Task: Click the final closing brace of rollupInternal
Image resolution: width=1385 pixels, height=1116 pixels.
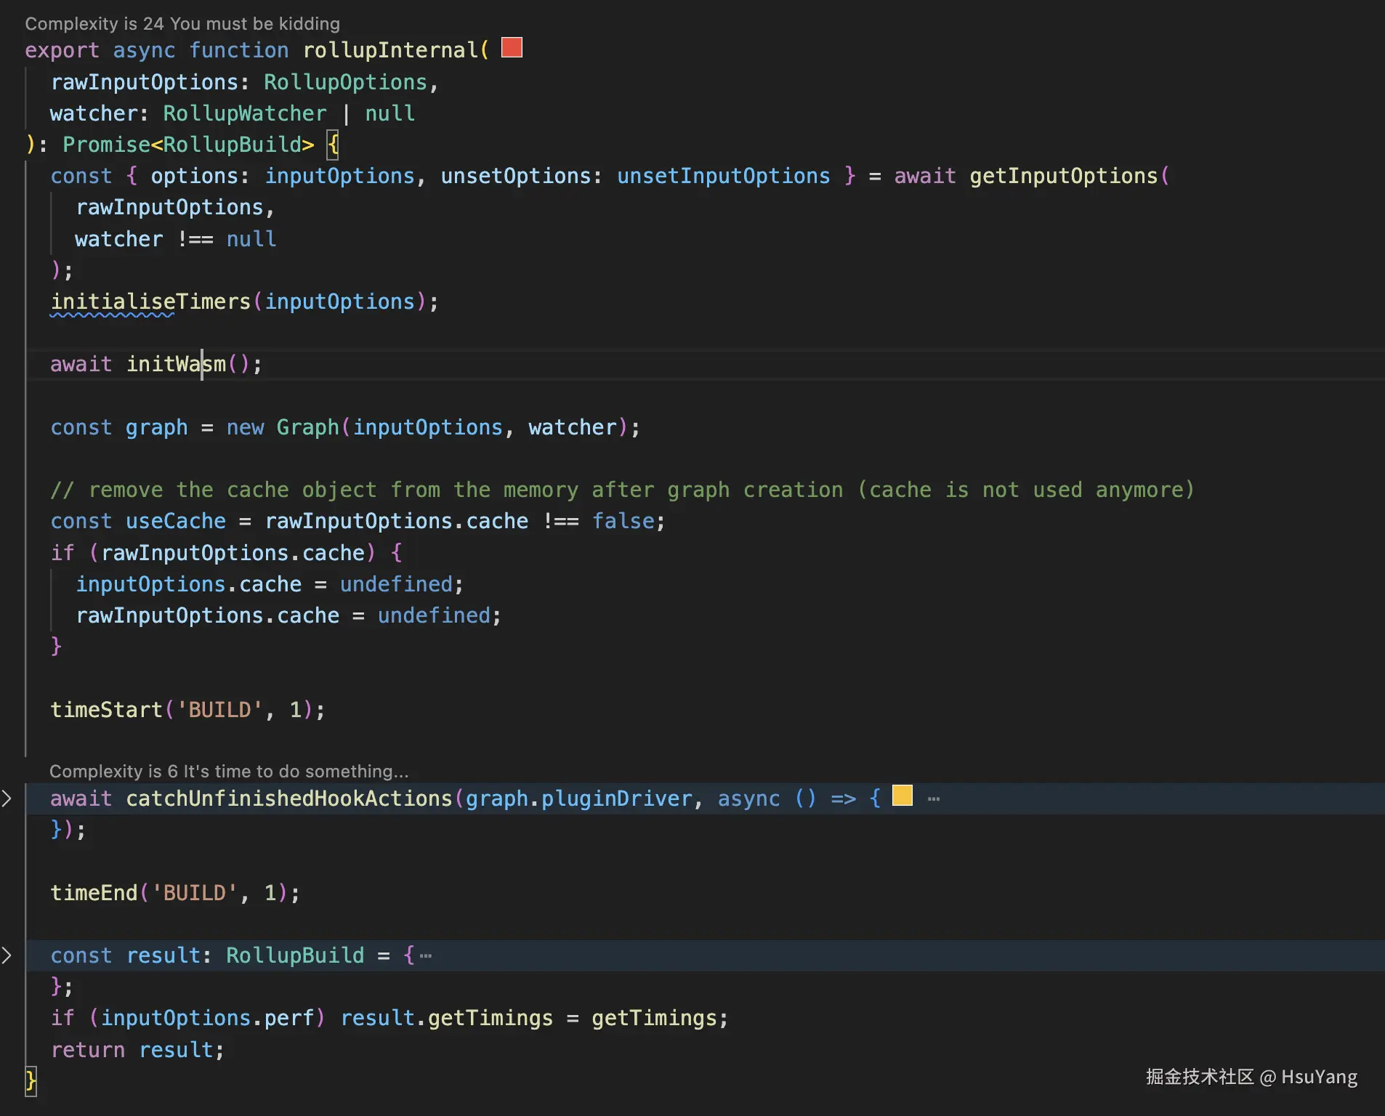Action: coord(31,1081)
